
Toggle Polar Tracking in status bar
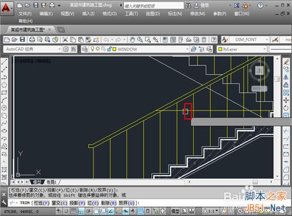(89, 211)
